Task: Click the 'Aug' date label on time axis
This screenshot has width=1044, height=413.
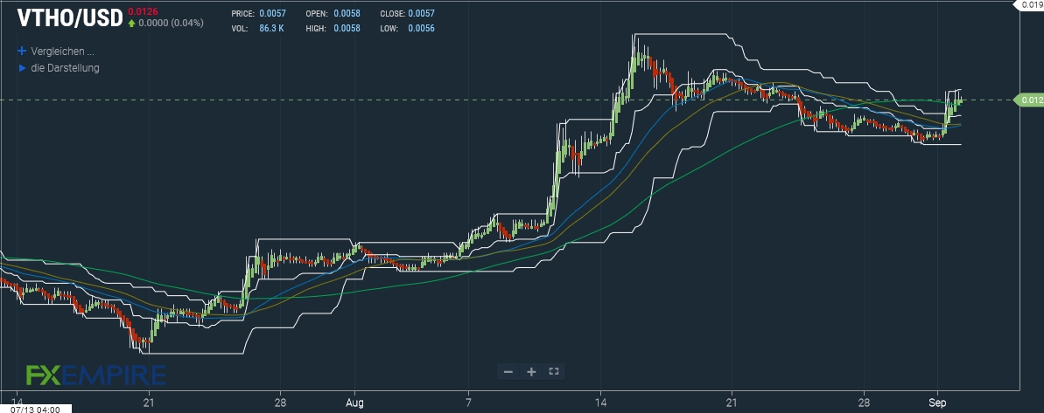Action: [x=355, y=403]
